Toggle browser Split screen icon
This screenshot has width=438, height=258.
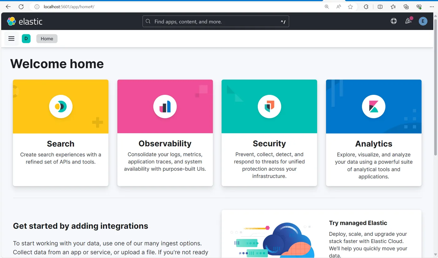pos(380,7)
